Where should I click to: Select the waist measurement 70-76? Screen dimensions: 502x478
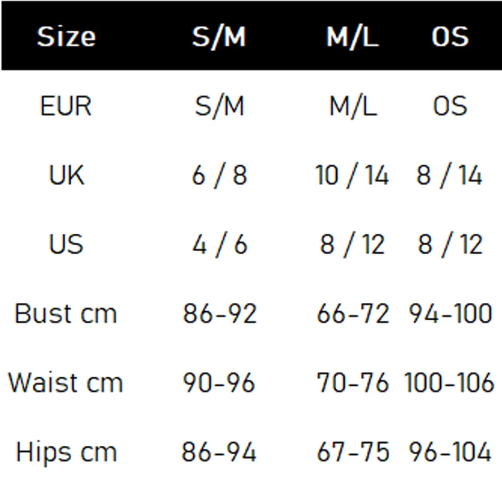(x=352, y=383)
